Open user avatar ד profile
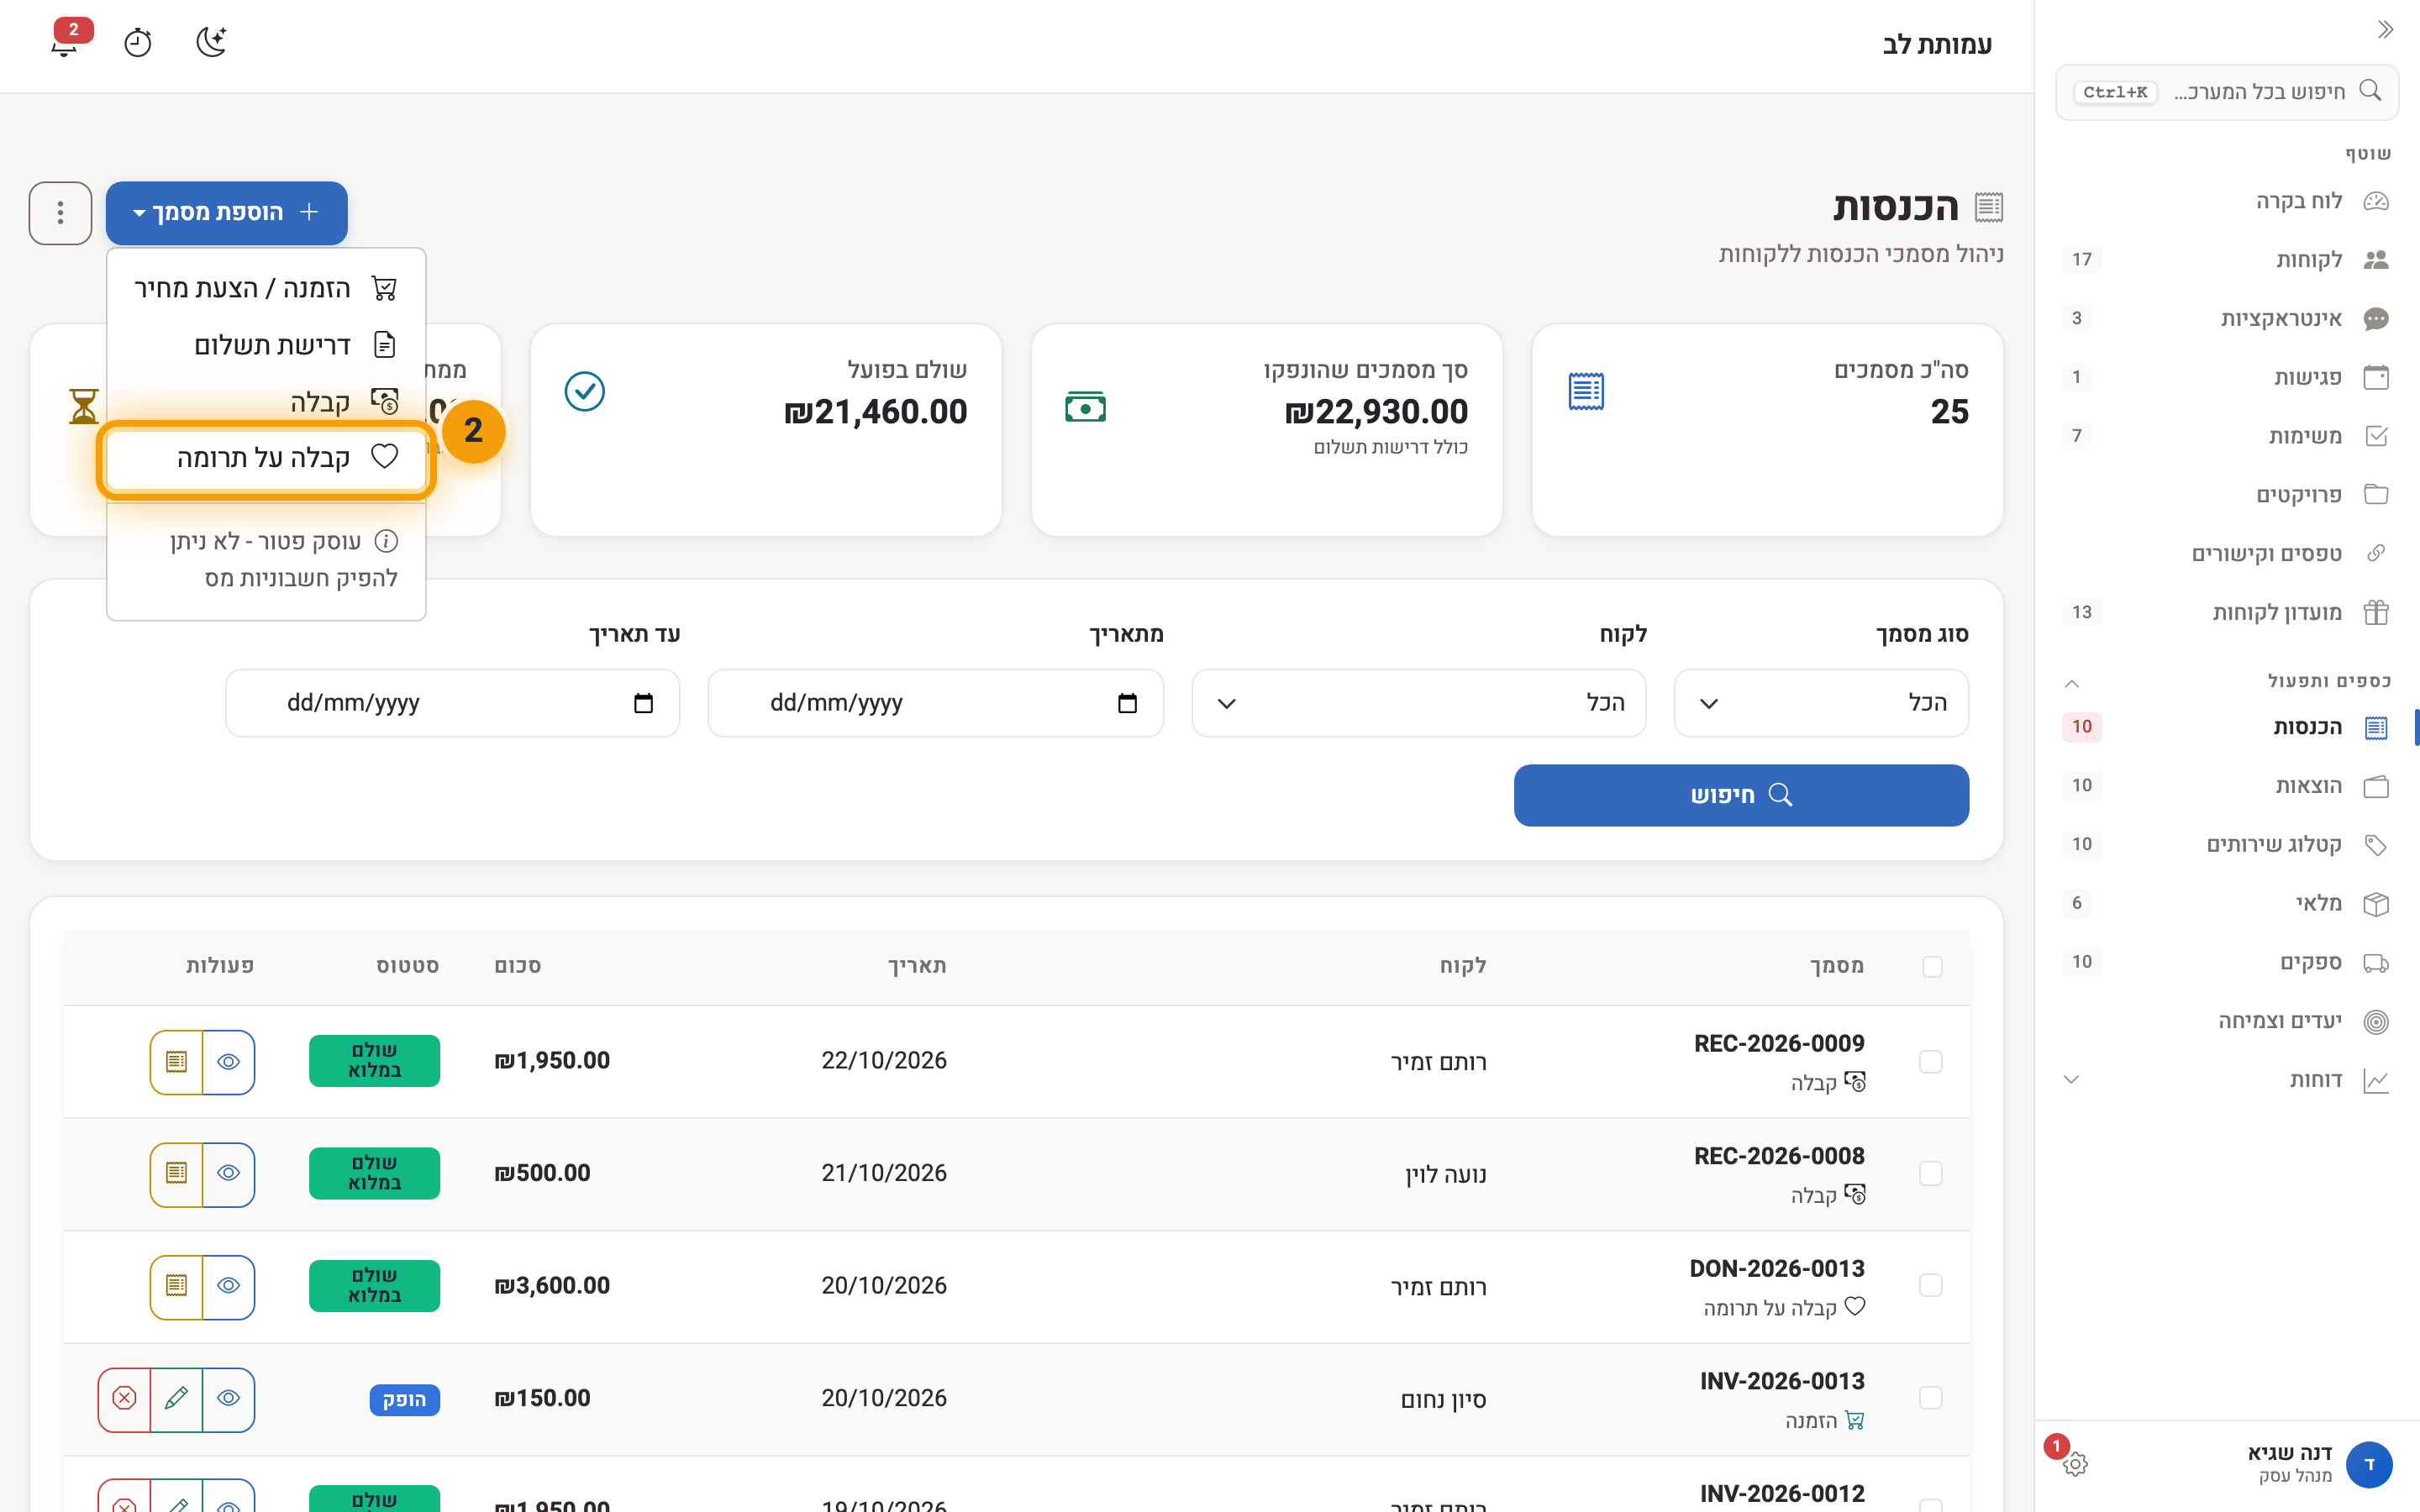This screenshot has width=2420, height=1512. click(2369, 1464)
